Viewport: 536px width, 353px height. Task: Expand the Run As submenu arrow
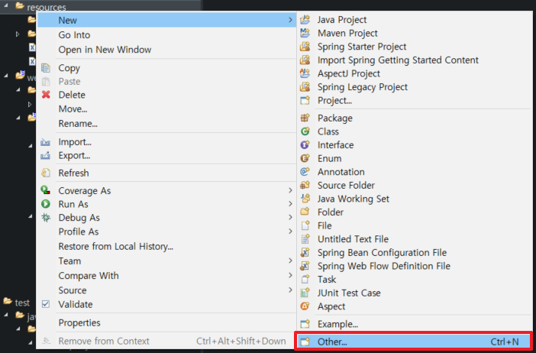coord(290,204)
